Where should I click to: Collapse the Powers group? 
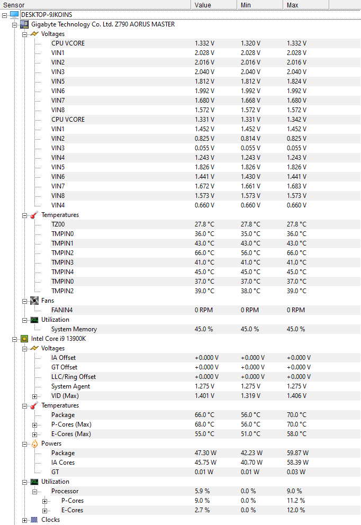click(x=24, y=445)
